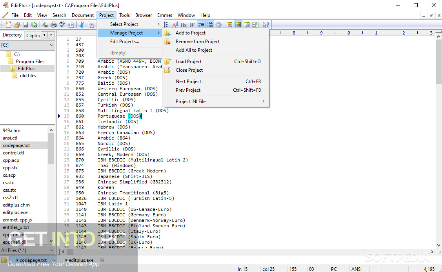Click the Full Screen toolbar icon
Screen dimensions: 442x272
(x=255, y=25)
